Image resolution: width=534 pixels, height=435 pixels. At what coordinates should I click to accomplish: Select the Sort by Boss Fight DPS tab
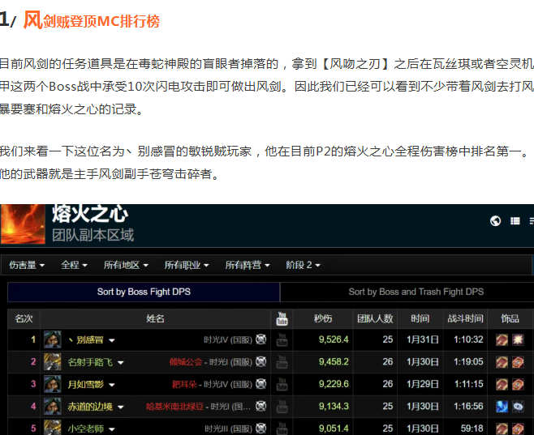coord(144,292)
